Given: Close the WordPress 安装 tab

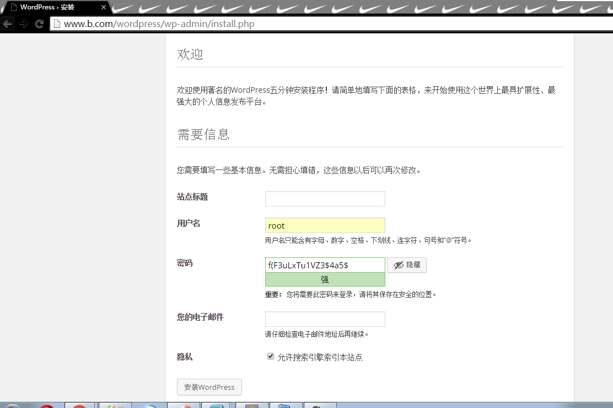Looking at the screenshot, I should pyautogui.click(x=103, y=7).
